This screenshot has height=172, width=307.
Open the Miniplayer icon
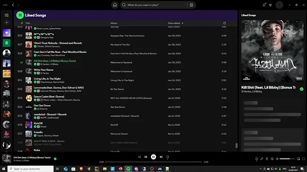[298, 159]
